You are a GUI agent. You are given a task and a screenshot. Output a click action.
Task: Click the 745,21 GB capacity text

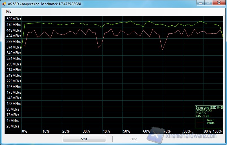click(203, 116)
